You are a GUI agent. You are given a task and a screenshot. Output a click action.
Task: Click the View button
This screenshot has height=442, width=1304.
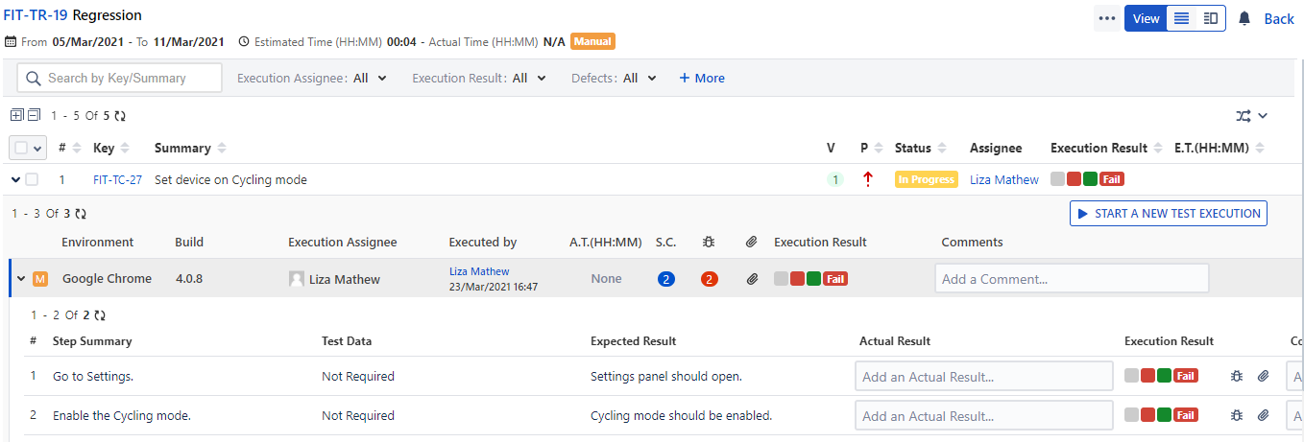[1146, 18]
